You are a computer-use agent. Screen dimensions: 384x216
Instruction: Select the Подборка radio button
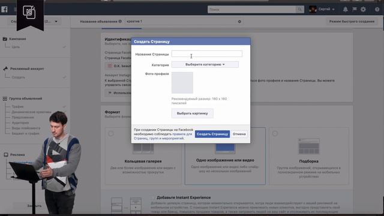[x=275, y=133]
